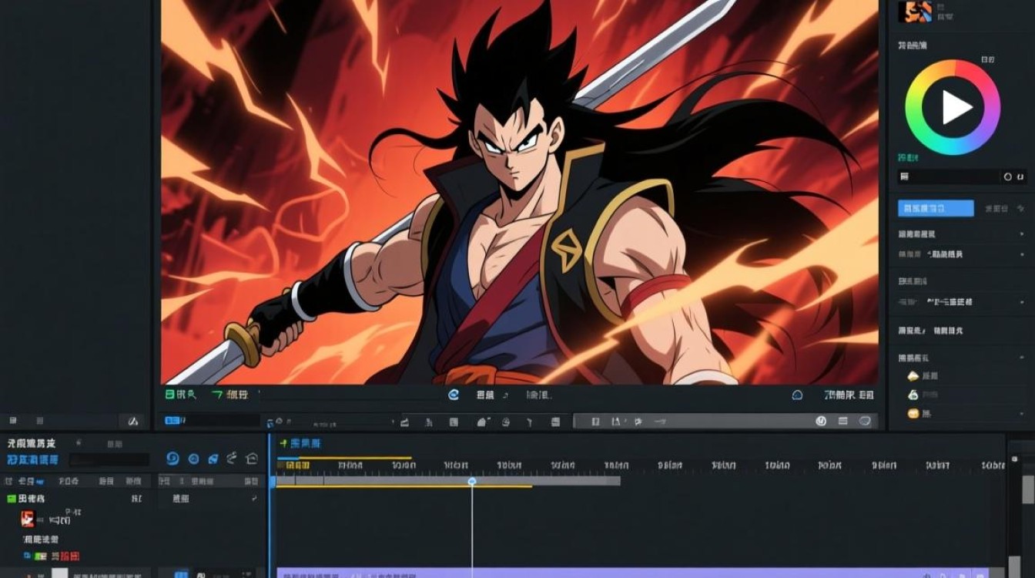Select the orange icon item in the right panel list
Image resolution: width=1035 pixels, height=578 pixels.
(913, 414)
